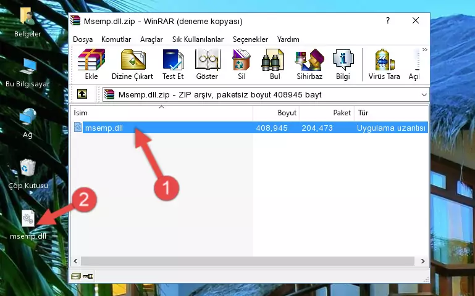475x296 pixels.
Task: Click the drive icon in status bar
Action: point(75,276)
